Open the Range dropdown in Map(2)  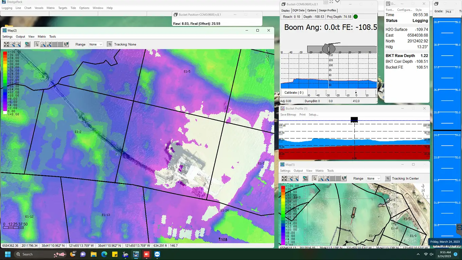click(x=96, y=44)
